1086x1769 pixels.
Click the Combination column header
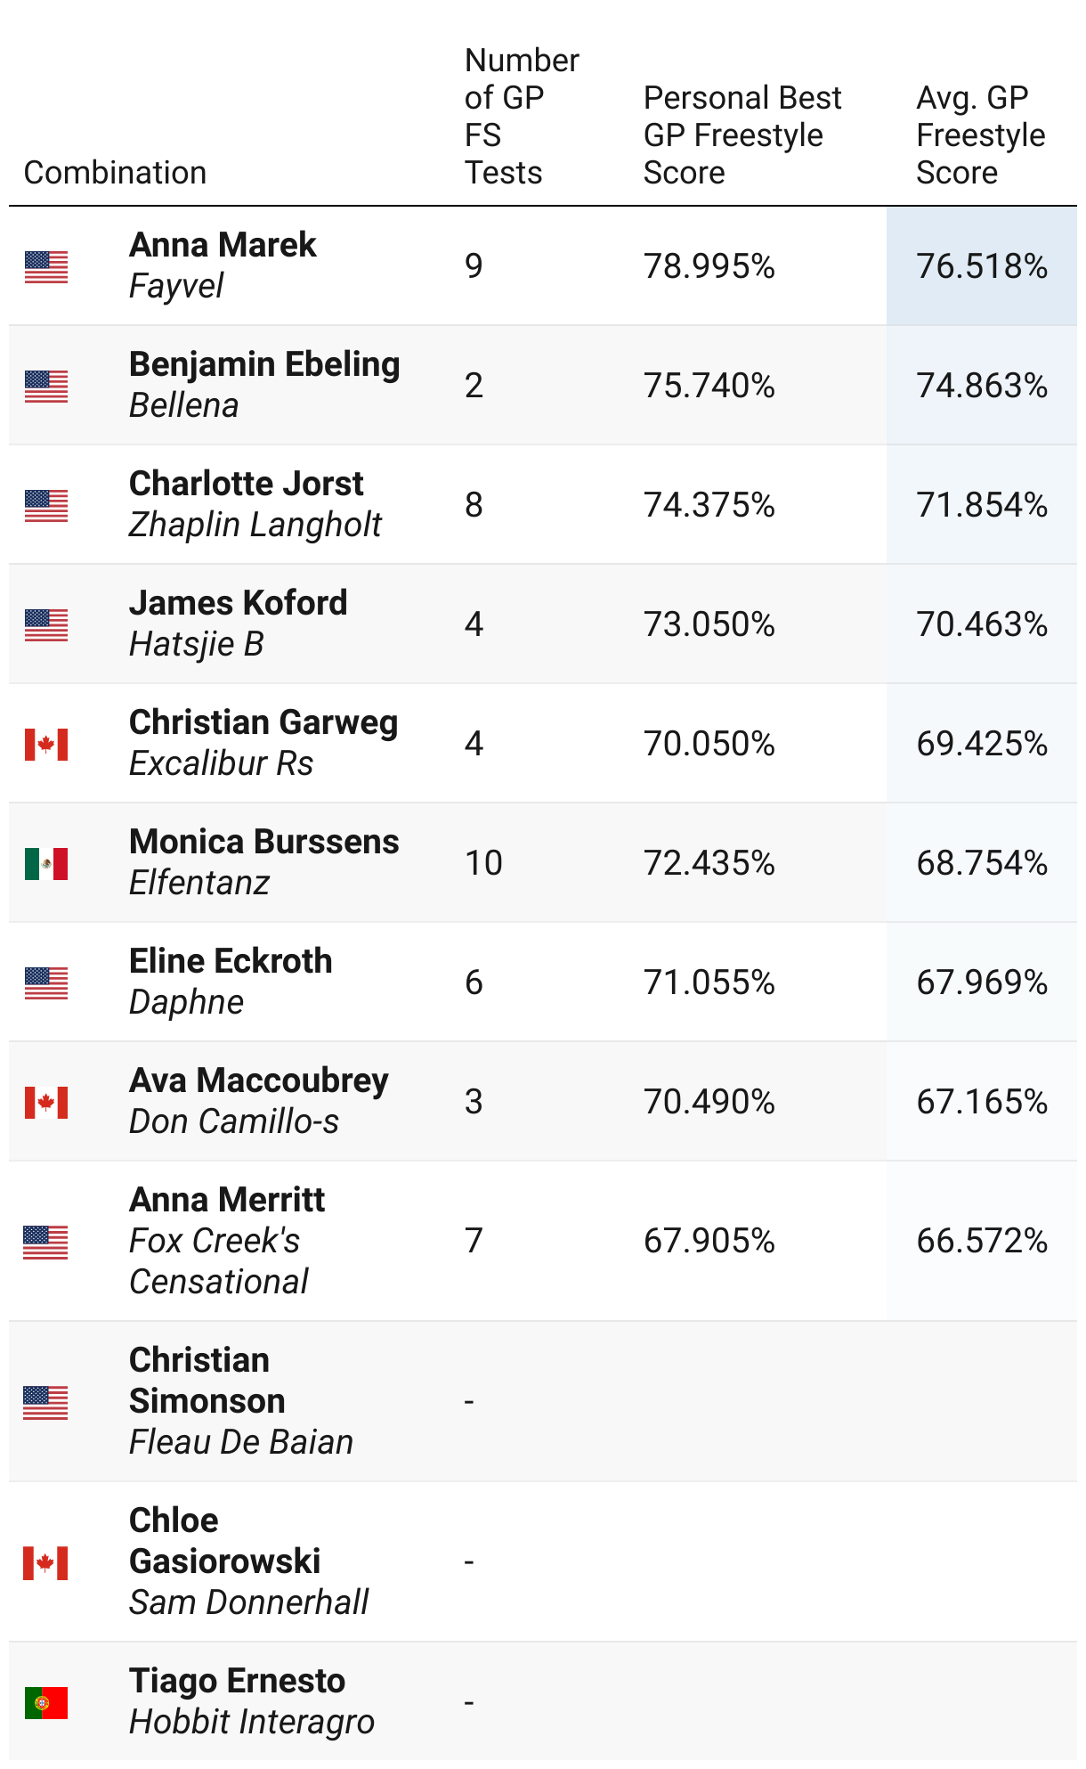115,172
